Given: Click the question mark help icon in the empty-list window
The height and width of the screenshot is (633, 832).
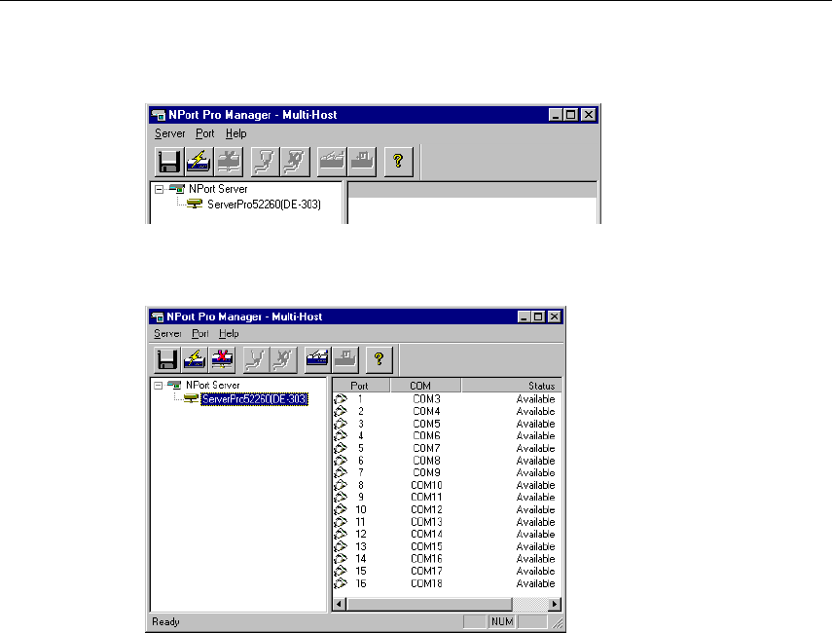Looking at the screenshot, I should coord(398,162).
